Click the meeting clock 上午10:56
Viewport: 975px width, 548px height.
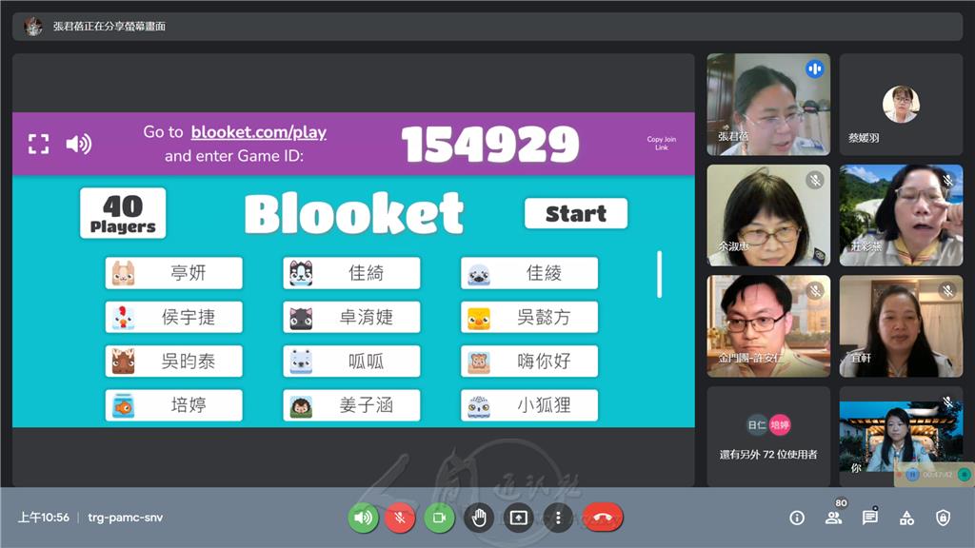click(x=44, y=518)
